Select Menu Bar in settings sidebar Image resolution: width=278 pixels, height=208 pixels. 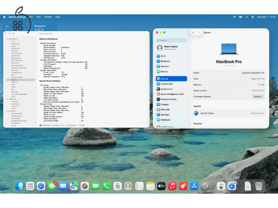point(171,110)
